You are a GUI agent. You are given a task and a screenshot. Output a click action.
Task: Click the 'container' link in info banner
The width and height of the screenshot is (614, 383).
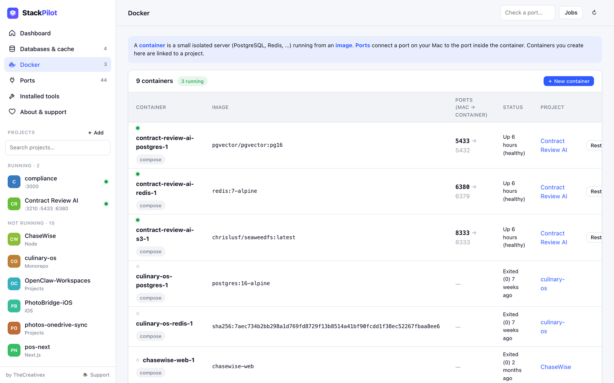point(152,45)
